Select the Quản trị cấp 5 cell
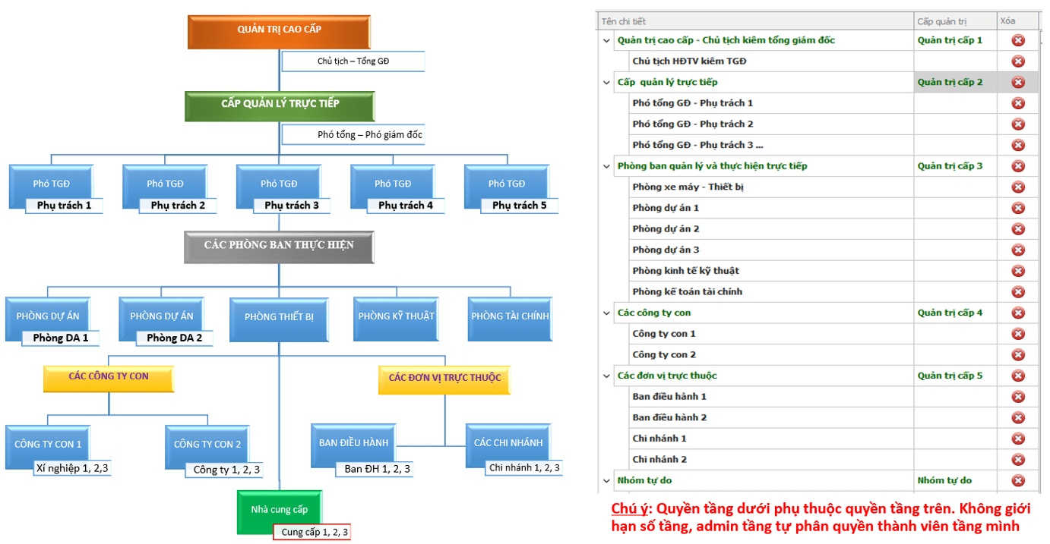 (955, 376)
